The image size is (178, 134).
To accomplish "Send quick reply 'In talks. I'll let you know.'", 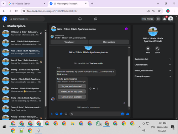I will (x=72, y=91).
